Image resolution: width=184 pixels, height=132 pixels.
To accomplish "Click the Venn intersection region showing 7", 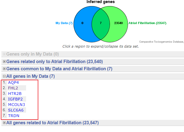I will pyautogui.click(x=100, y=23).
